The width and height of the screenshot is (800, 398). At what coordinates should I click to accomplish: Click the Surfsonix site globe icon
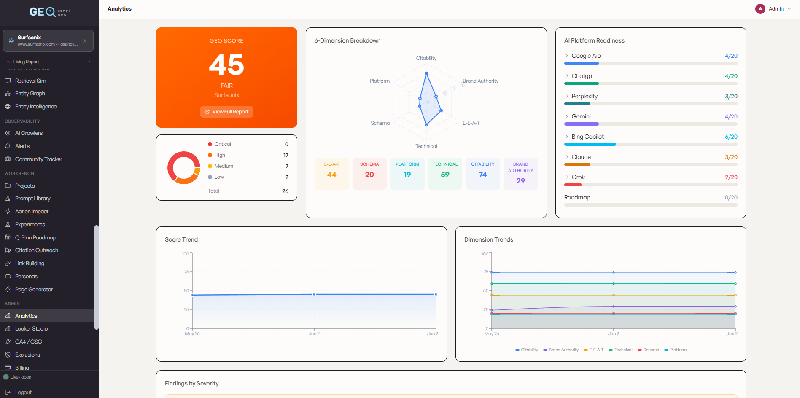11,41
